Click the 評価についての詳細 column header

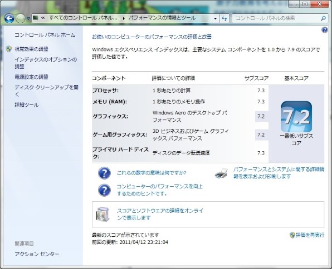[173, 78]
